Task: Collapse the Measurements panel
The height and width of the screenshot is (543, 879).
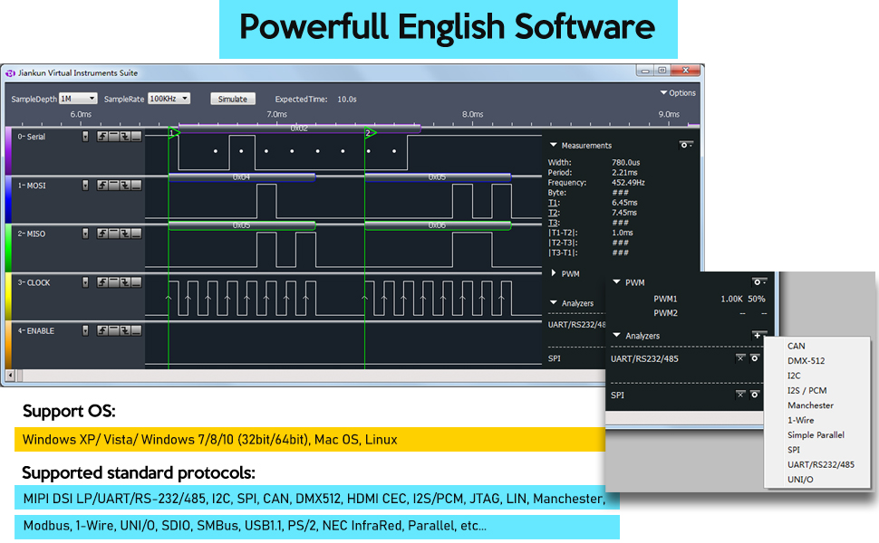Action: click(555, 145)
